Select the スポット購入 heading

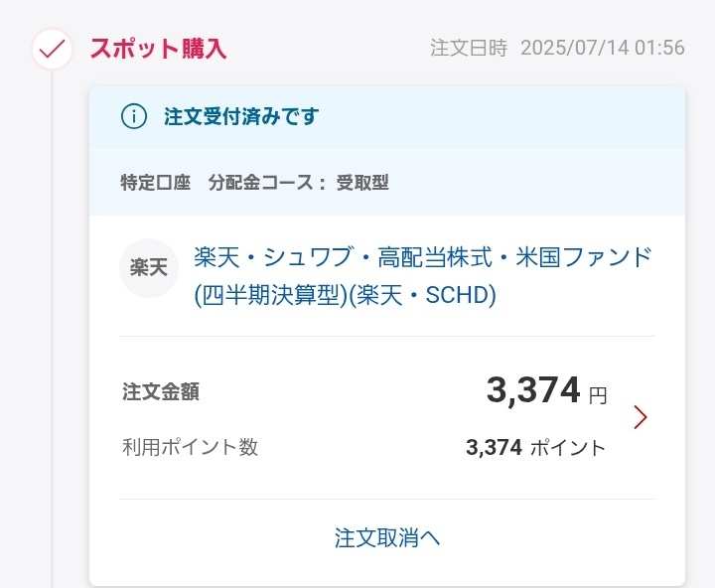[x=158, y=49]
